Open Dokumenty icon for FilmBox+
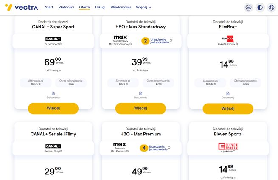Screen dimensions: 278x180 pyautogui.click(x=228, y=93)
